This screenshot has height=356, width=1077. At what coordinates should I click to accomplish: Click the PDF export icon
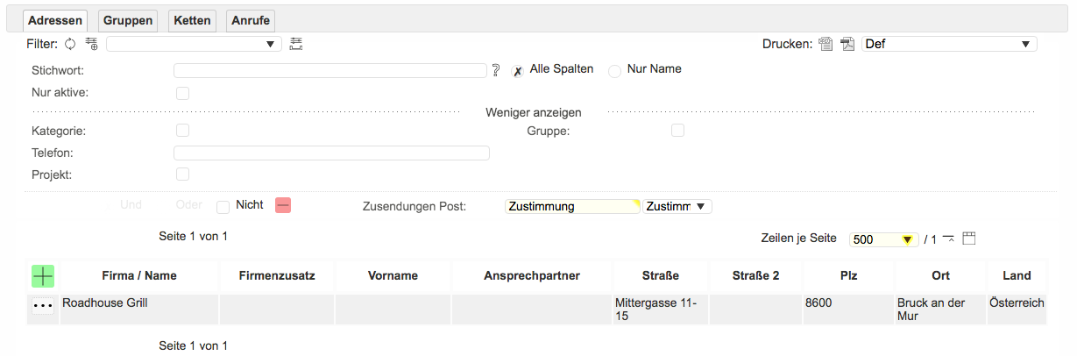[x=847, y=45]
